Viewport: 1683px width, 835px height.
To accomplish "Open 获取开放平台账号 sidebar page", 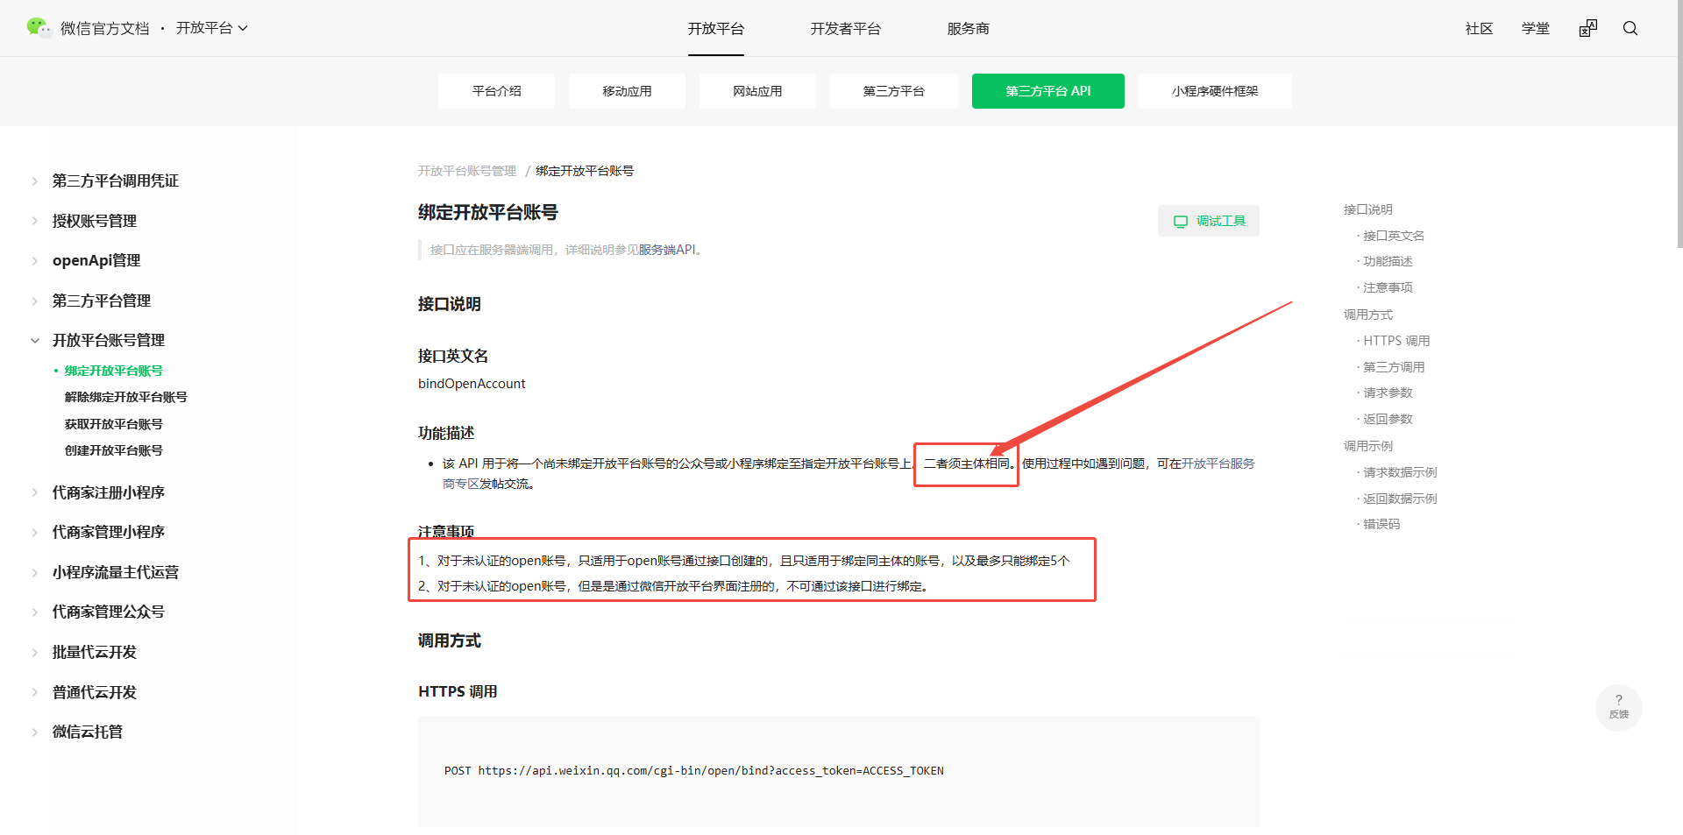I will pyautogui.click(x=114, y=424).
